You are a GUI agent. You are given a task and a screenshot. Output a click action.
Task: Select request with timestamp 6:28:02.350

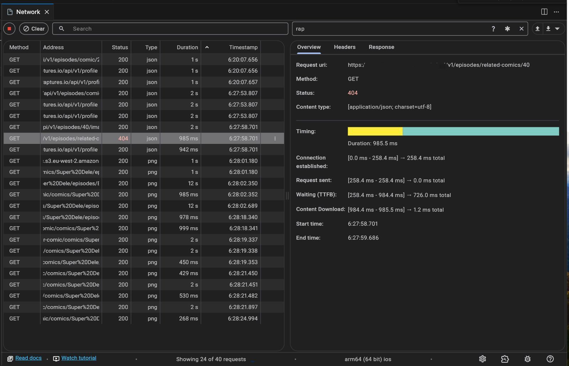[144, 184]
